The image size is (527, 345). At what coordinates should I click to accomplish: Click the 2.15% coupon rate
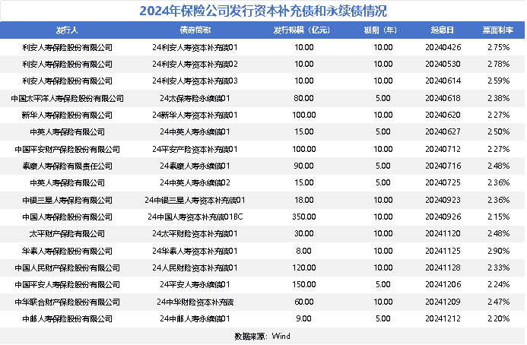pyautogui.click(x=499, y=217)
